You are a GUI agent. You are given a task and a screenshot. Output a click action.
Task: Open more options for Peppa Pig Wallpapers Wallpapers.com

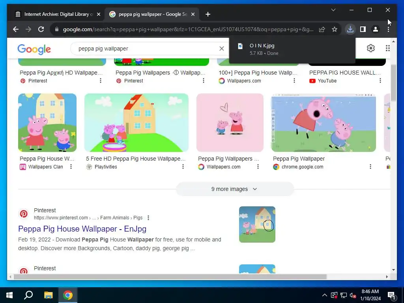pos(258,167)
